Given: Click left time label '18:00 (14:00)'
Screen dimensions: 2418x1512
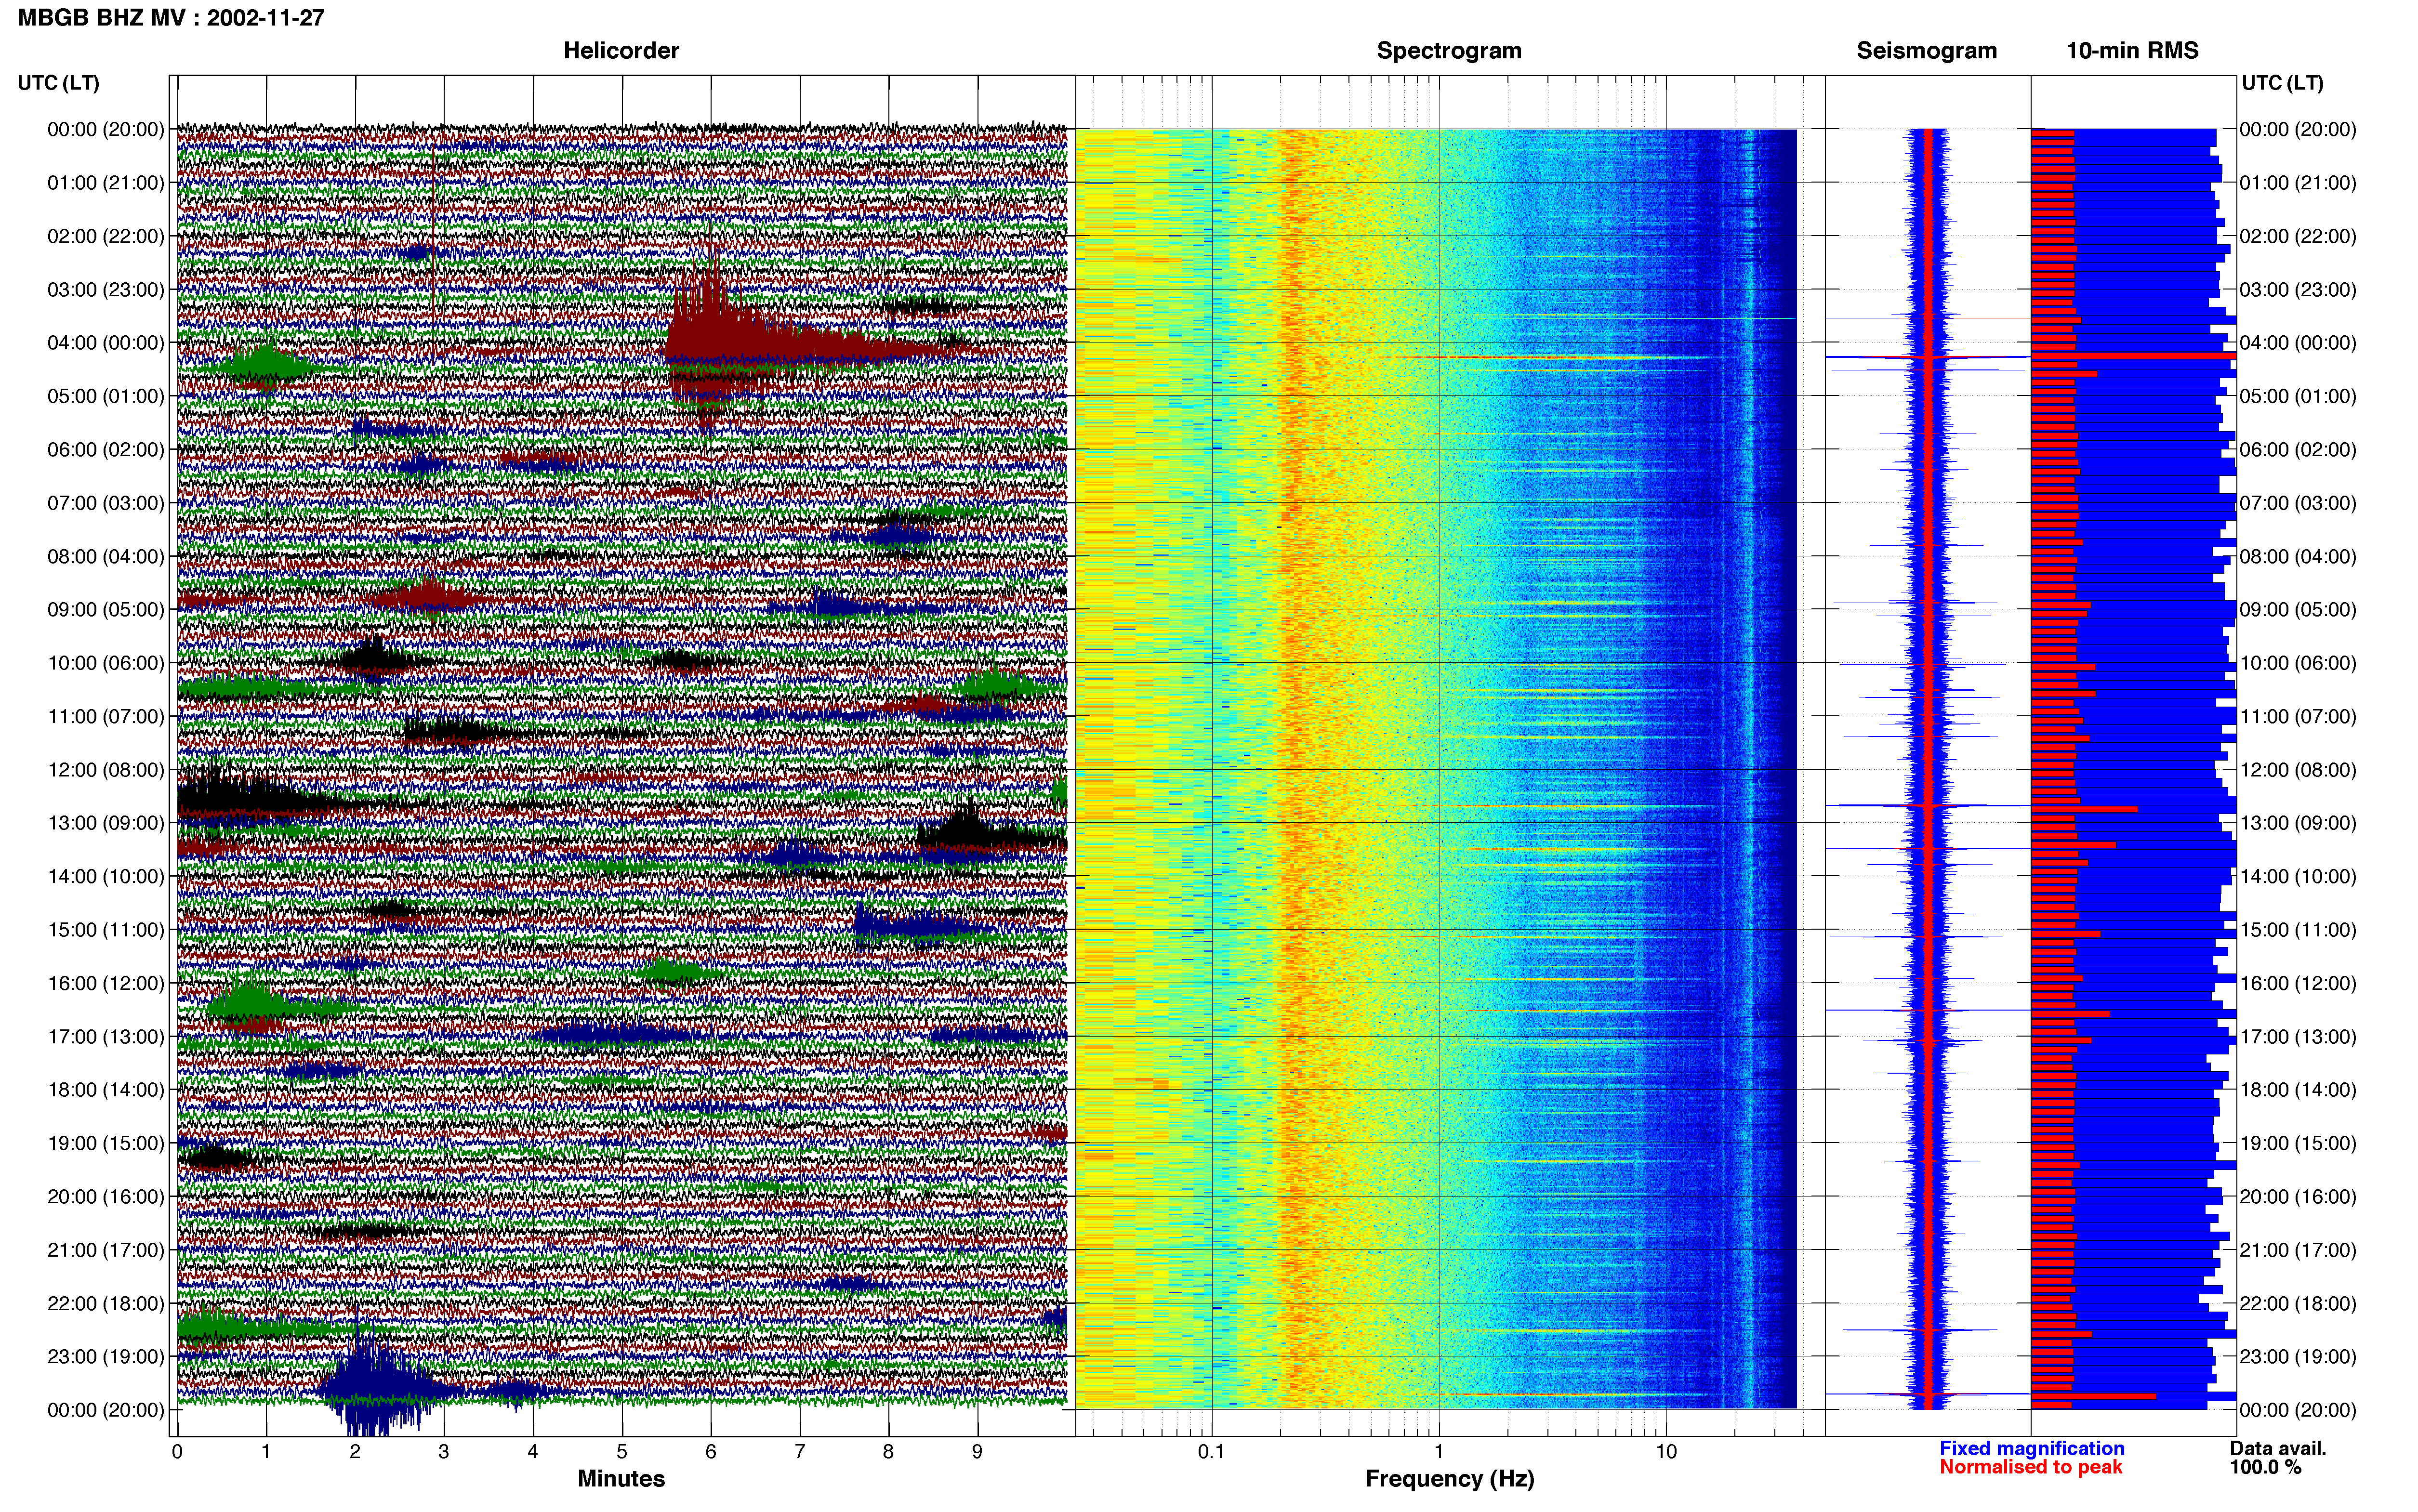Looking at the screenshot, I should (106, 1090).
